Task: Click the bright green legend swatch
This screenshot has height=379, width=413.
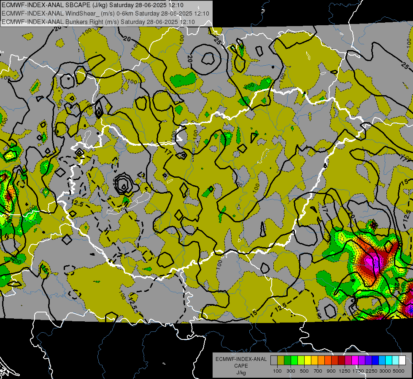Action: 294,360
